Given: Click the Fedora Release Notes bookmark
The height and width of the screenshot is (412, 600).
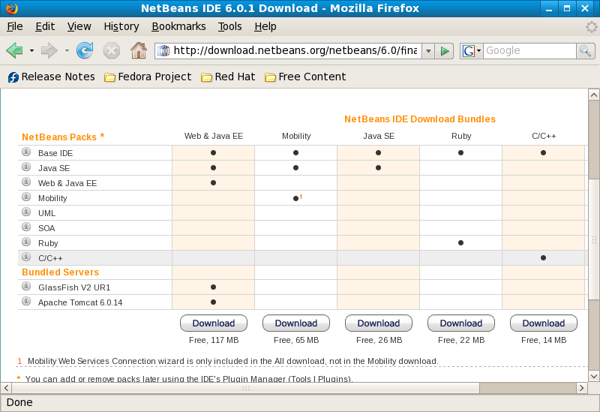Looking at the screenshot, I should (51, 77).
